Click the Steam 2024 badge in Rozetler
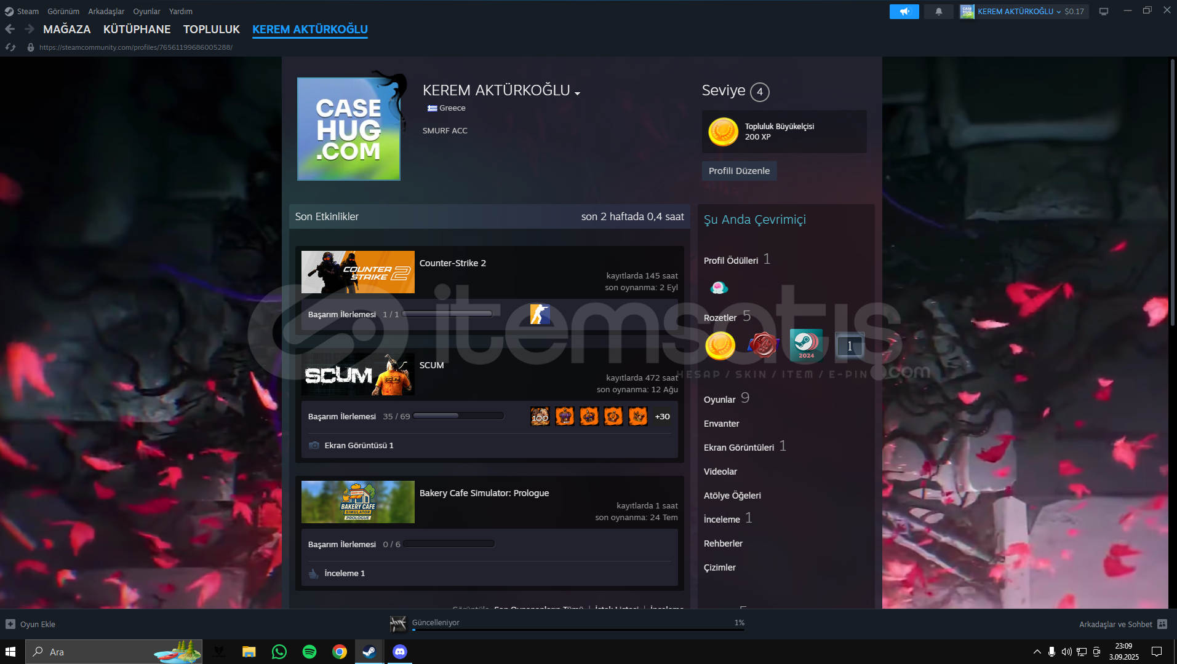 tap(806, 346)
